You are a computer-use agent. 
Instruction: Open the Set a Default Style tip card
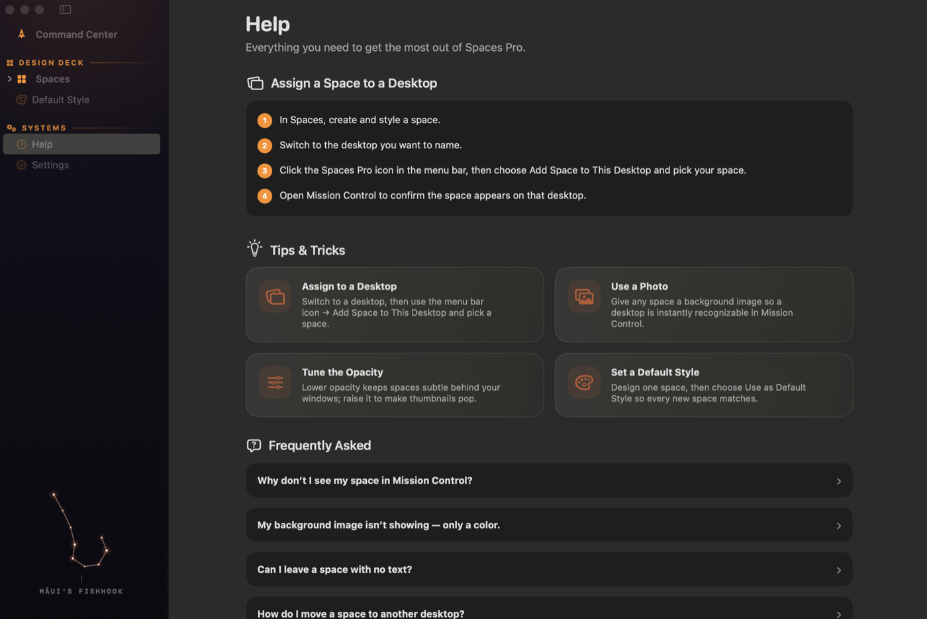(x=704, y=385)
